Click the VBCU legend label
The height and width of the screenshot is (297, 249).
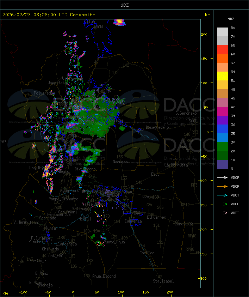coord(235,204)
